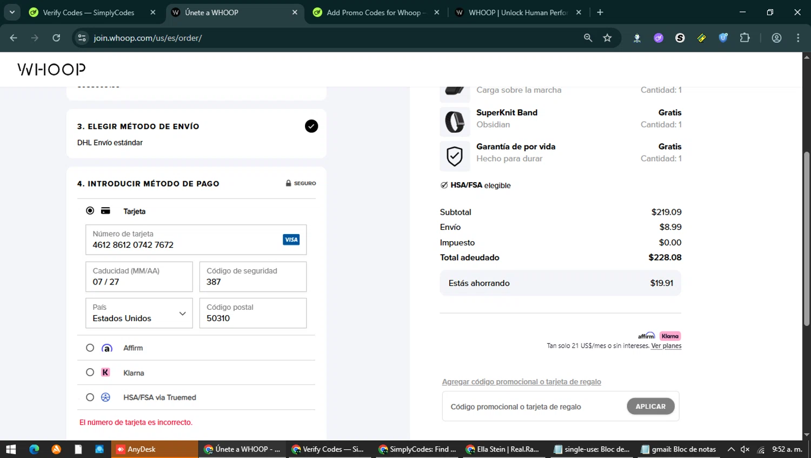Select the Affirm payment radio button
The height and width of the screenshot is (458, 811).
point(90,348)
